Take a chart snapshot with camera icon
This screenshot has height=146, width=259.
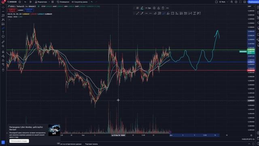pos(244,2)
